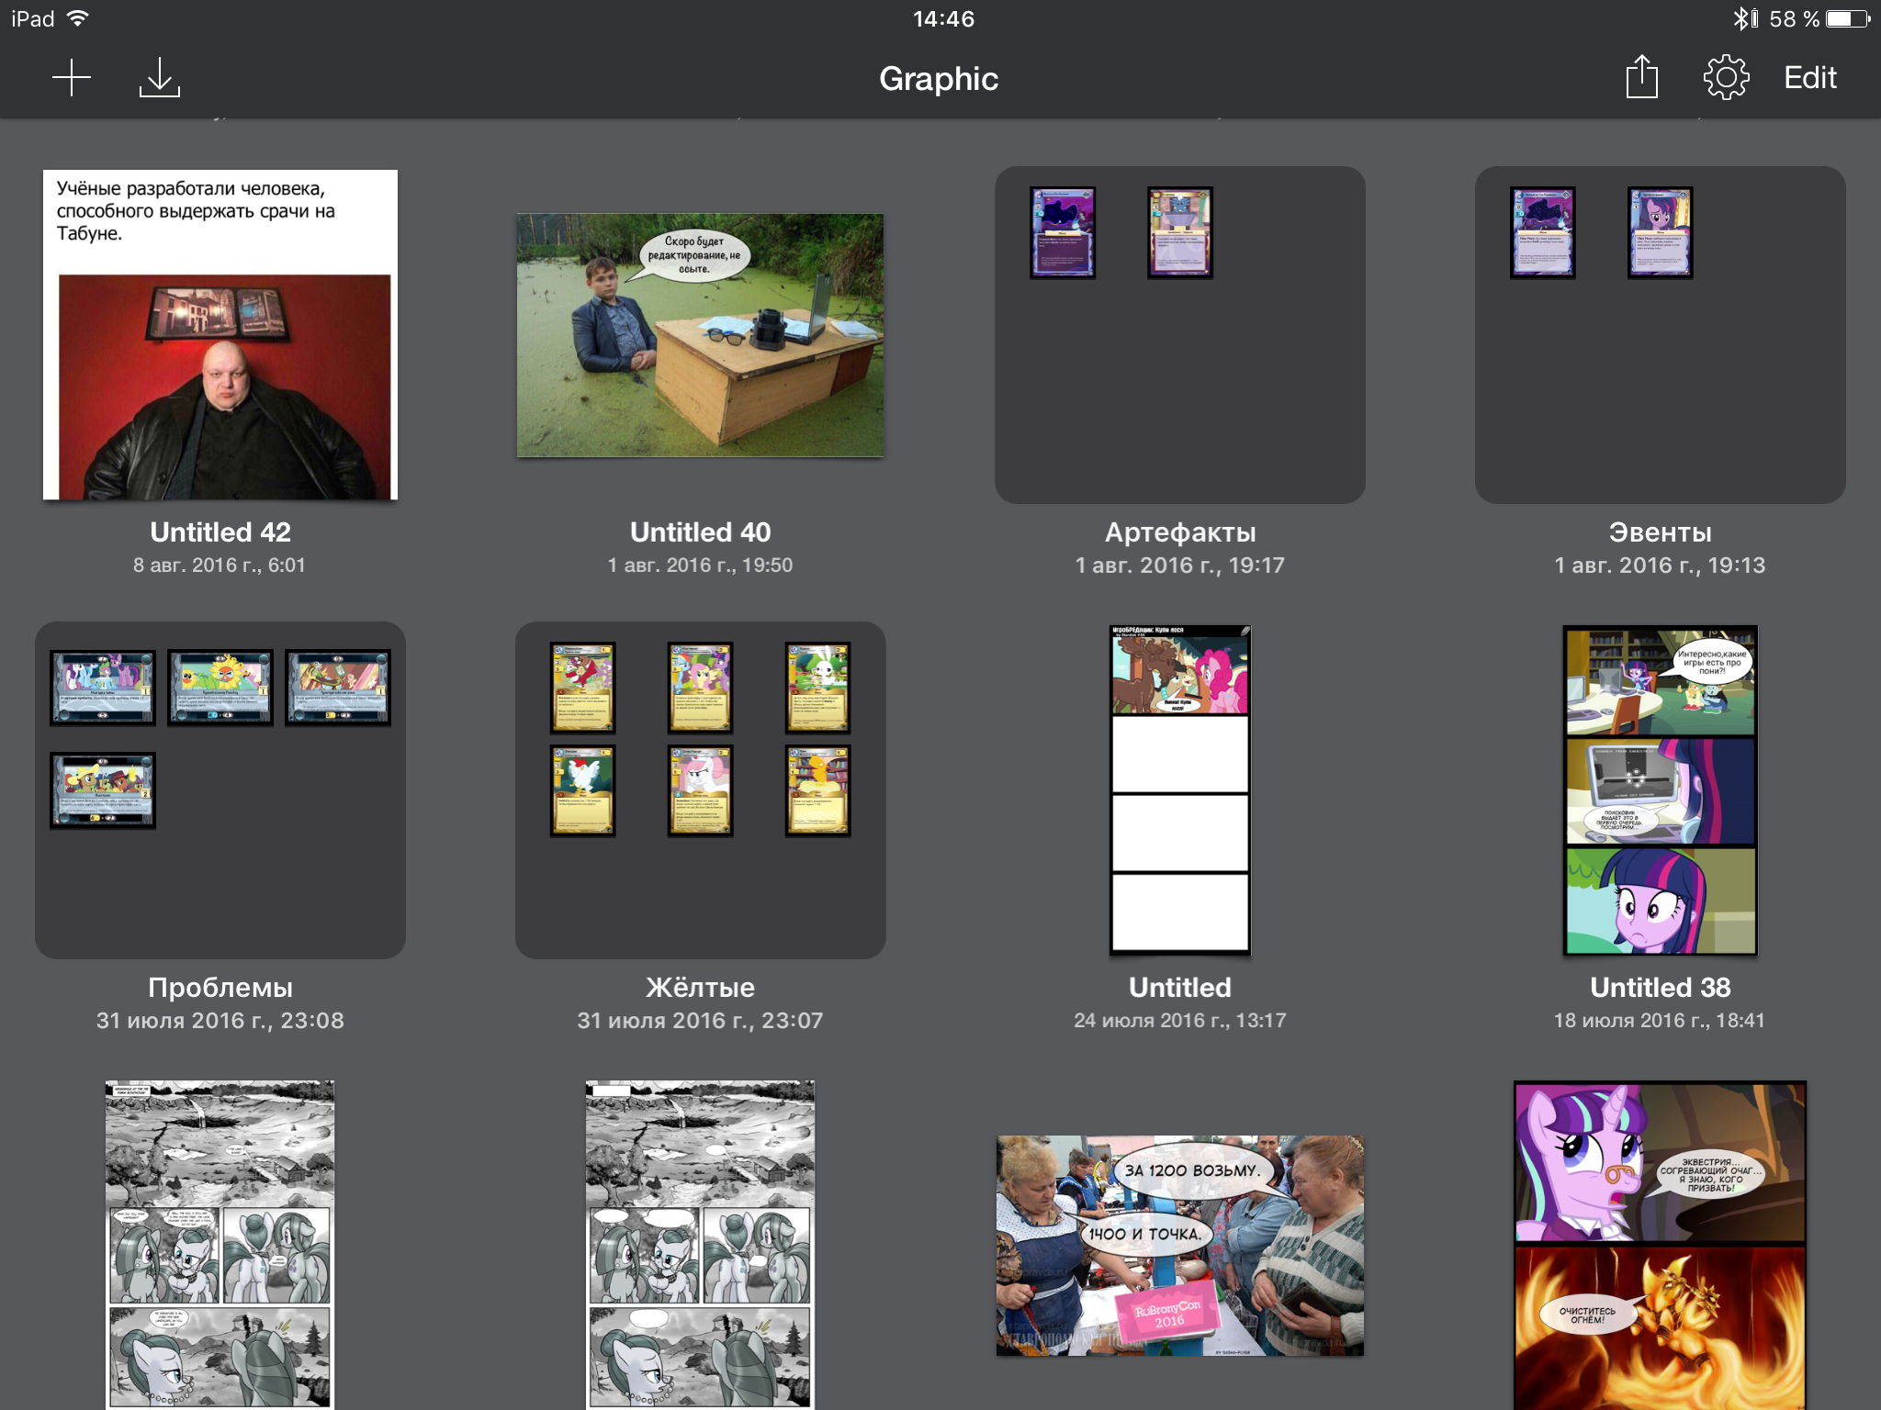Open the black-and-white comic page with empty speech bubbles
The image size is (1881, 1410).
point(700,1245)
